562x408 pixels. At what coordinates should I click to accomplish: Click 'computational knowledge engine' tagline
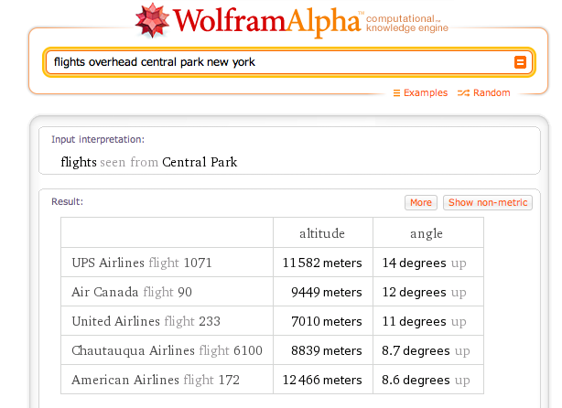(406, 23)
